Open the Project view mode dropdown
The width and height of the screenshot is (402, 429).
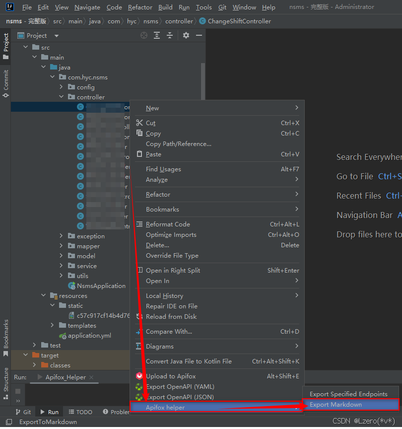[x=56, y=35]
